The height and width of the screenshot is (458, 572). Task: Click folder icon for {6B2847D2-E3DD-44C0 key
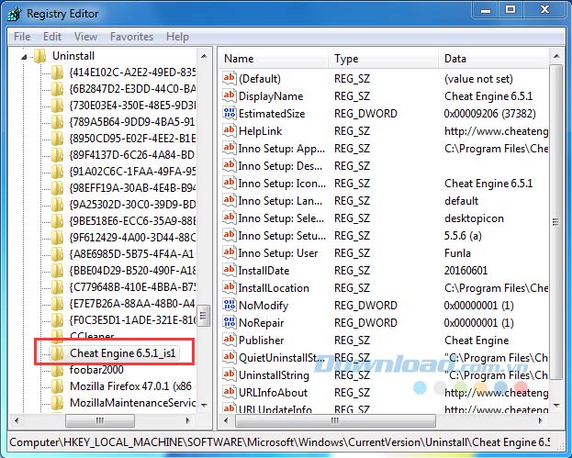click(57, 89)
